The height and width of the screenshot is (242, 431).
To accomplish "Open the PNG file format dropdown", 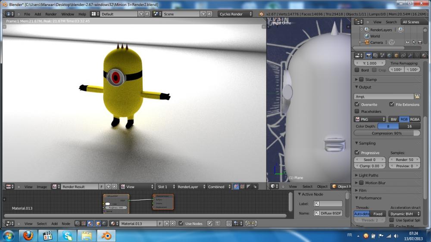I will pyautogui.click(x=370, y=119).
